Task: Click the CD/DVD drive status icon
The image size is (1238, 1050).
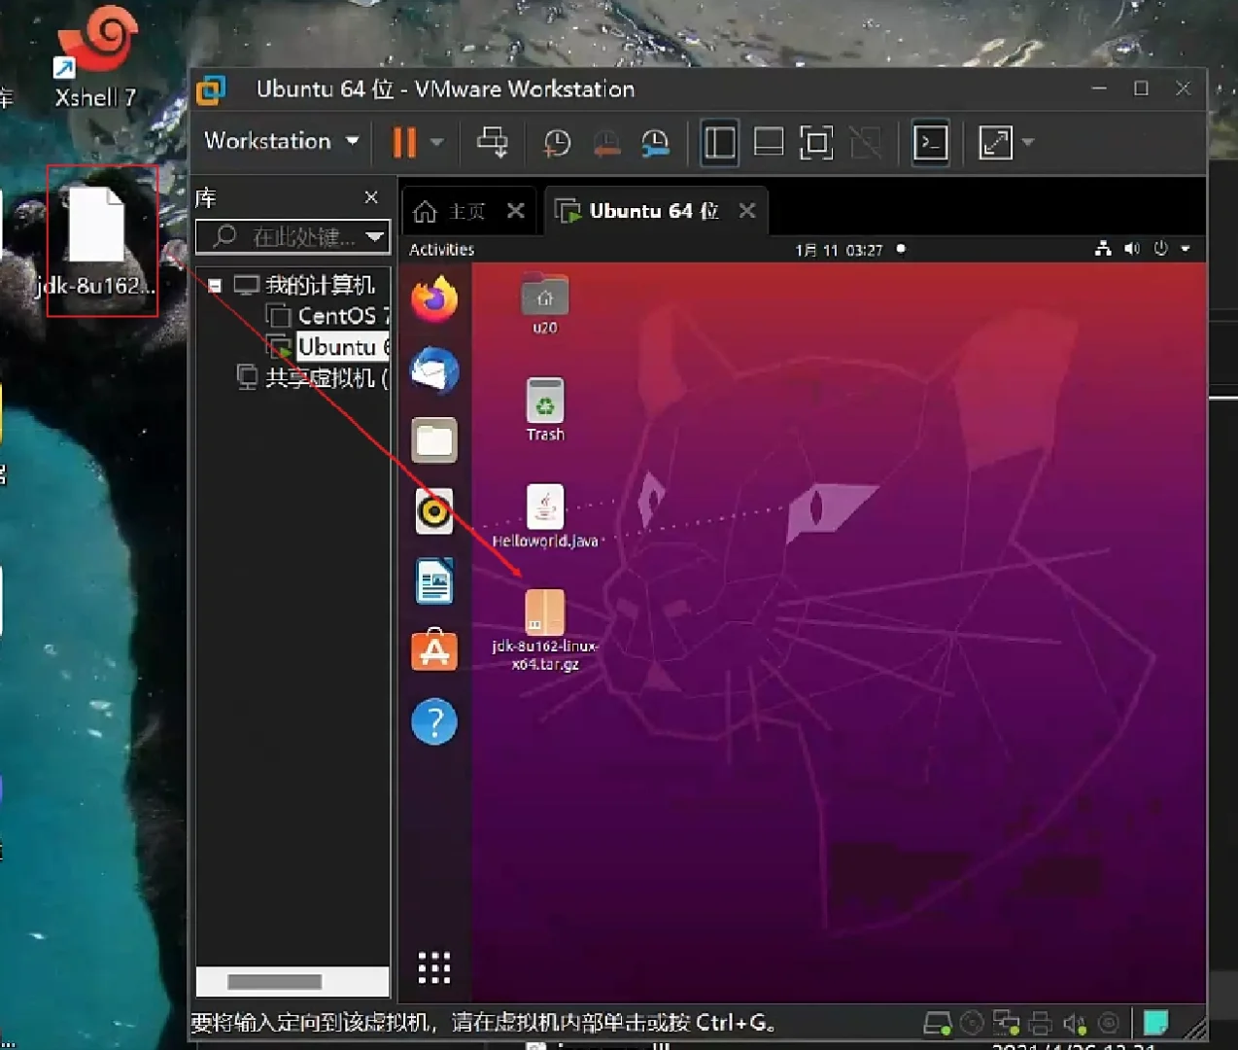Action: click(972, 1023)
